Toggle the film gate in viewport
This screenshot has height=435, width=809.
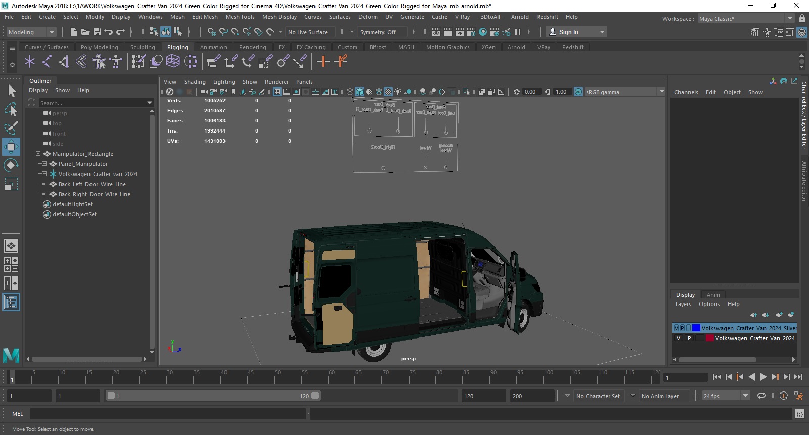287,92
